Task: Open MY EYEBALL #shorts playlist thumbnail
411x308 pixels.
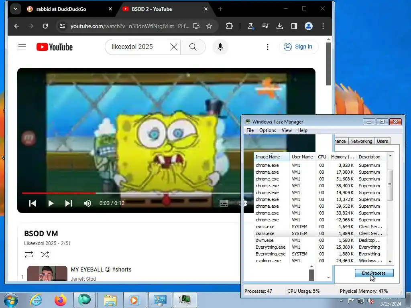Action: click(x=47, y=274)
